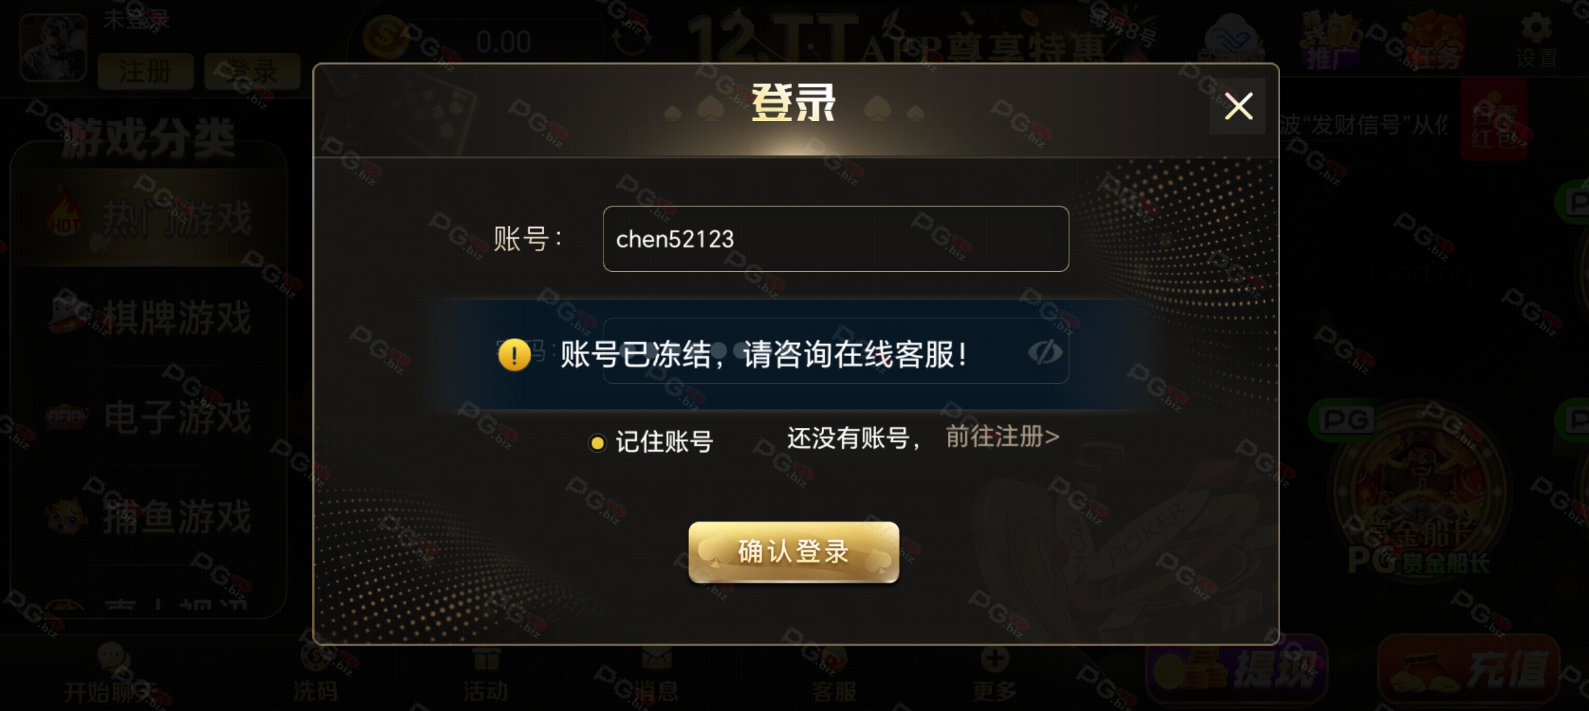The height and width of the screenshot is (711, 1589).
Task: Toggle password visibility eye icon
Action: click(x=1045, y=353)
